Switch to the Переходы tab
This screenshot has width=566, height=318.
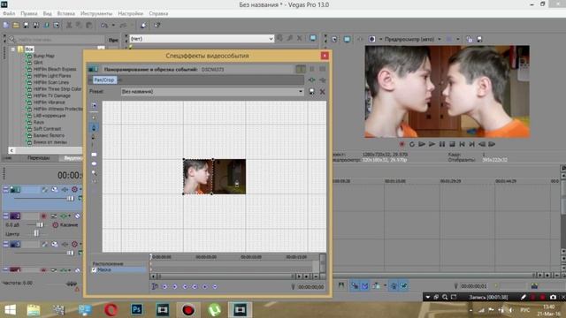pyautogui.click(x=39, y=158)
